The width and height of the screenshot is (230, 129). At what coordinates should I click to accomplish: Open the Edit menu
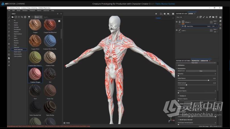pos(14,10)
